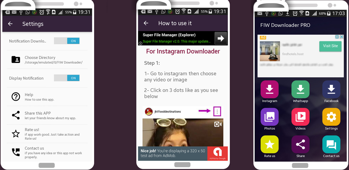Tap the Rate us star outline icon
The width and height of the screenshot is (349, 170).
click(16, 134)
